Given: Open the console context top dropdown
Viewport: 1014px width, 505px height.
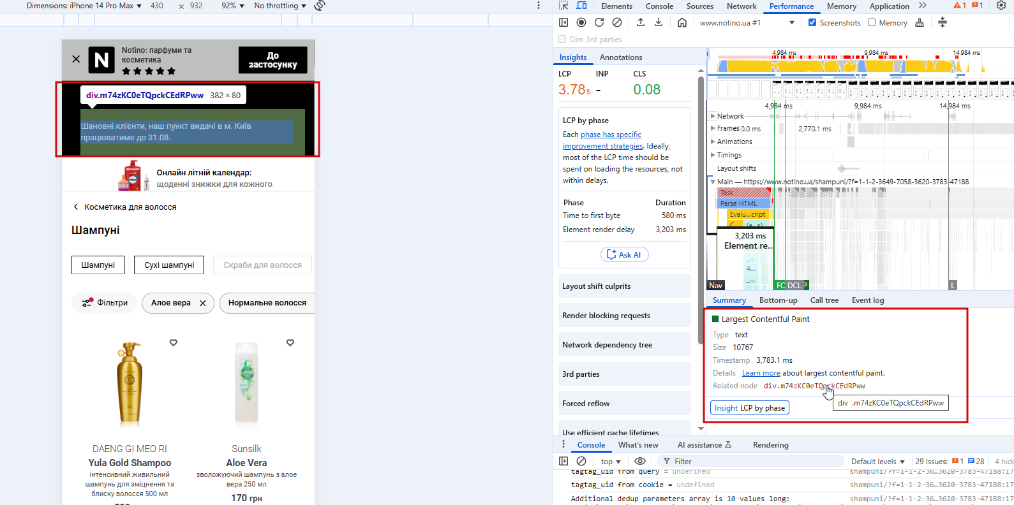Looking at the screenshot, I should (611, 461).
